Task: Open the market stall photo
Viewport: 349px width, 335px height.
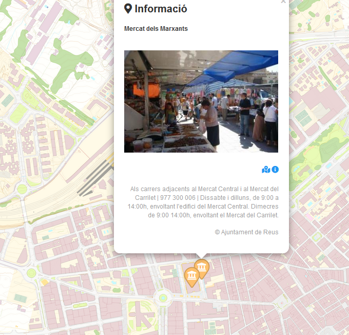Action: 201,101
